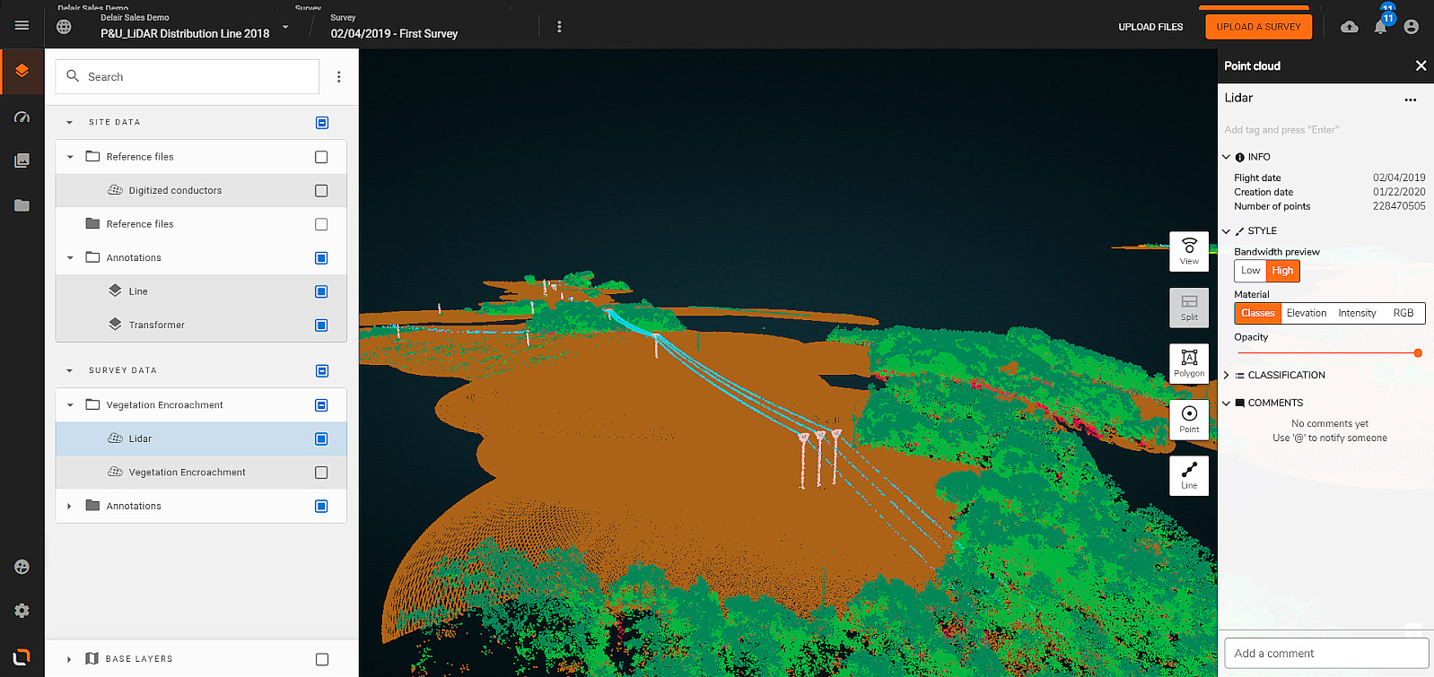Enable Vegetation Encroachment point cloud layer checkbox
Screen dimensions: 1434x677
pyautogui.click(x=321, y=473)
